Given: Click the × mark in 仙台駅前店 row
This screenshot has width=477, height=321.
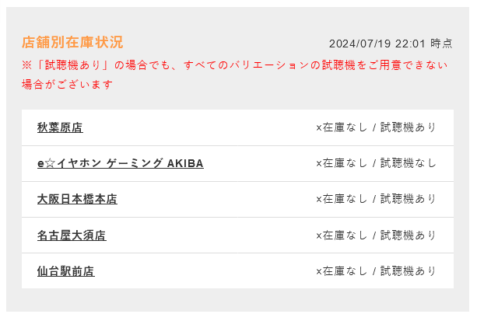Looking at the screenshot, I should 319,272.
